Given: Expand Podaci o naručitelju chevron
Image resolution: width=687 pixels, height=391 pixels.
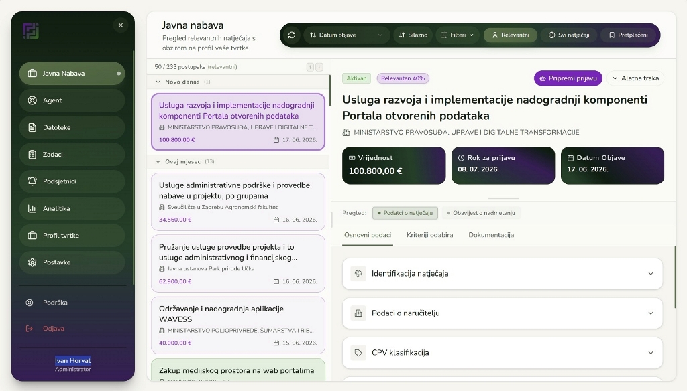Looking at the screenshot, I should point(651,313).
